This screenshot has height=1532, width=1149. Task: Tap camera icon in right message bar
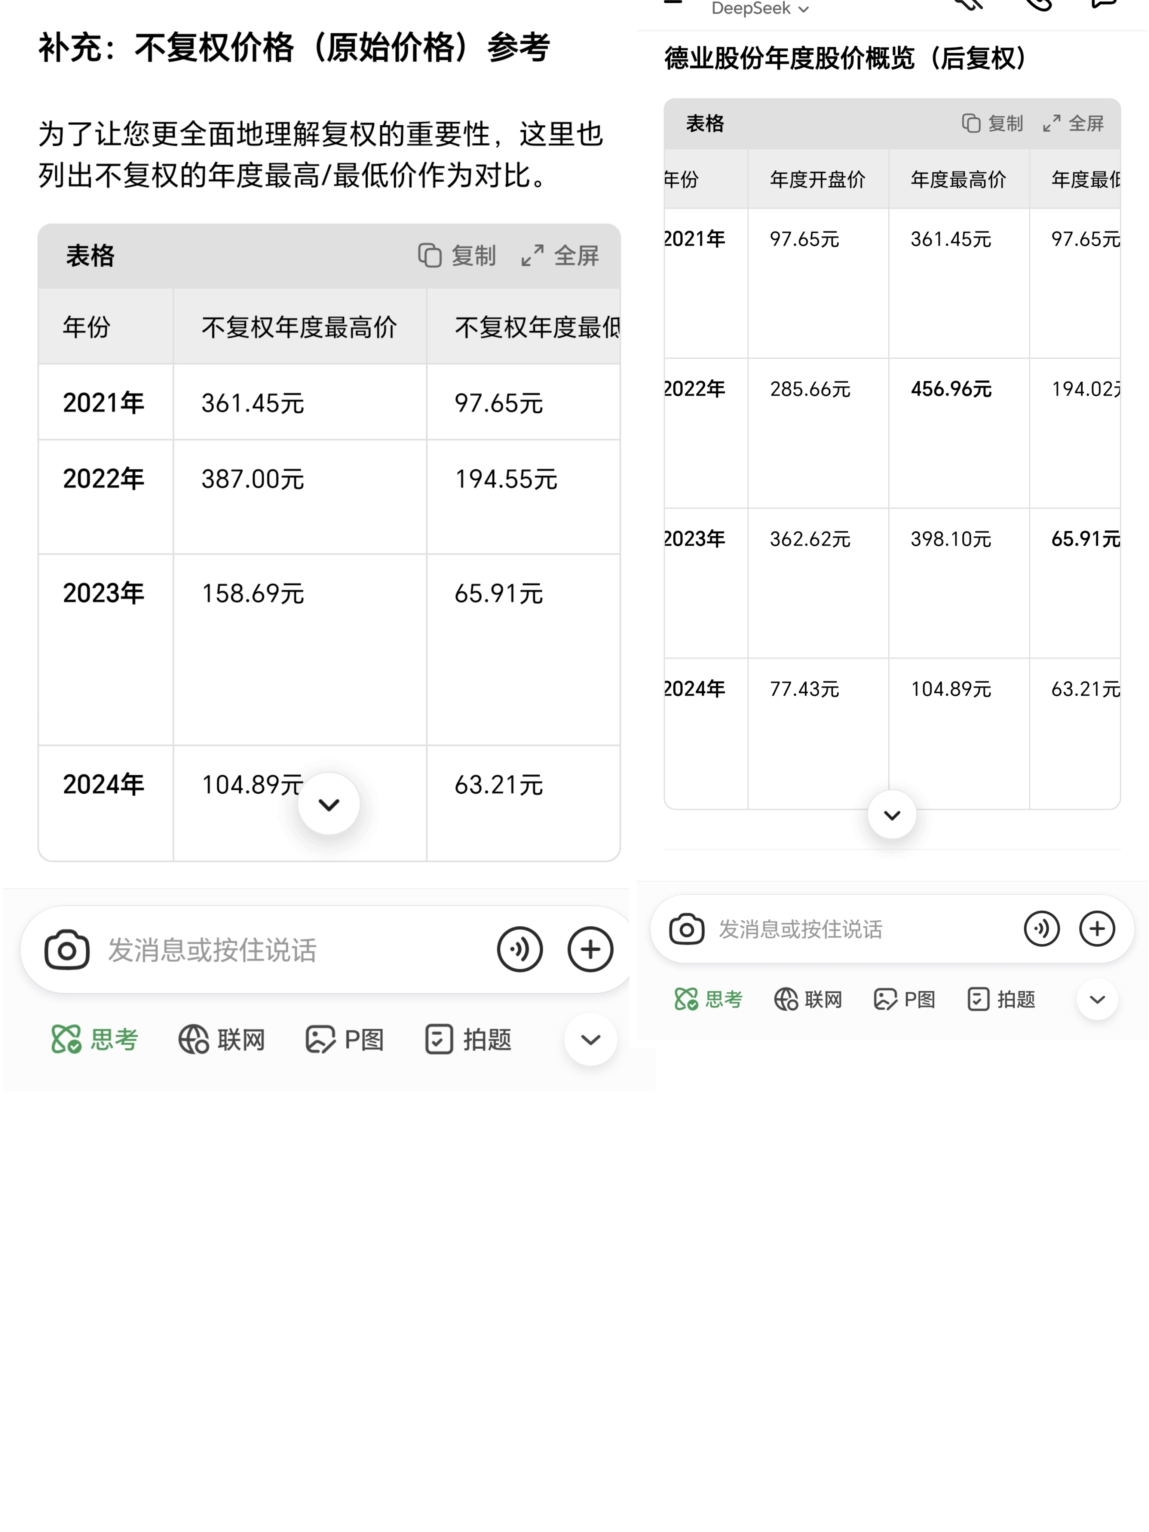[x=686, y=929]
